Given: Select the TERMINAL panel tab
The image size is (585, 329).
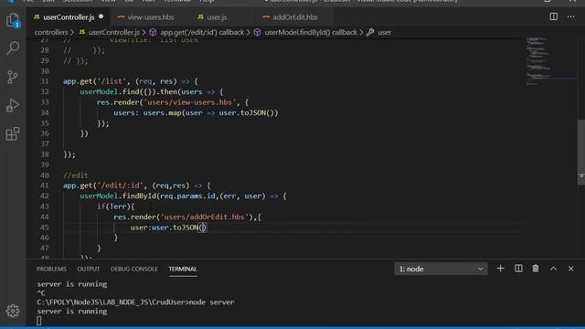Looking at the screenshot, I should tap(183, 269).
